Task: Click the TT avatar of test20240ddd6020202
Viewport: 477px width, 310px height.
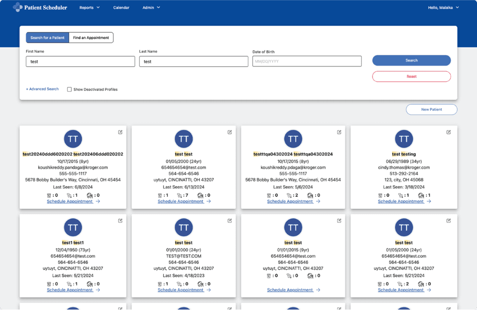Action: pos(73,139)
